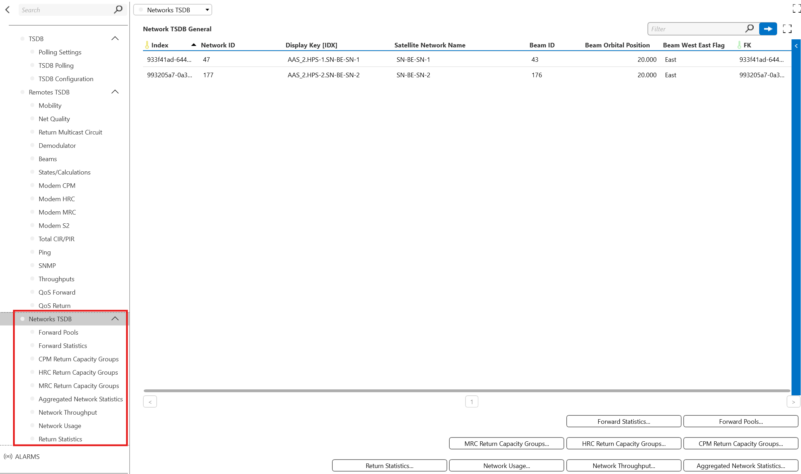Open CPM Return Capacity Groups in sidebar

79,359
